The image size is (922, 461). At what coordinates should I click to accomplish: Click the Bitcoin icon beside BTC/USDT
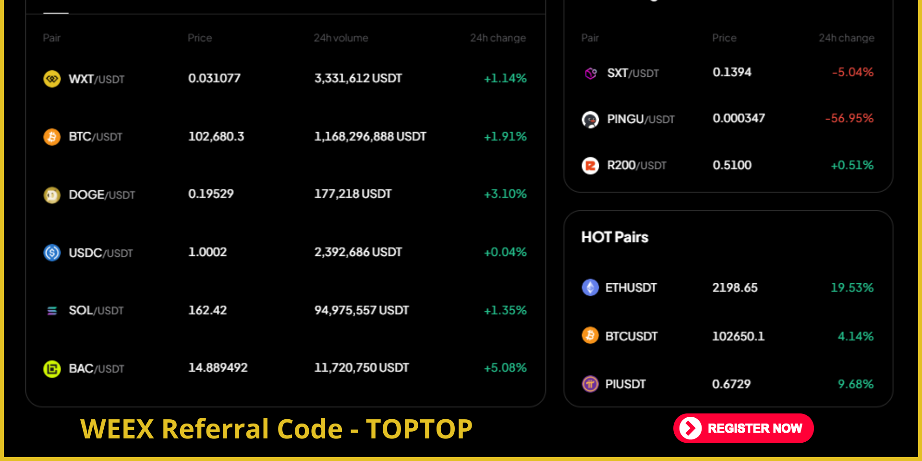tap(52, 137)
